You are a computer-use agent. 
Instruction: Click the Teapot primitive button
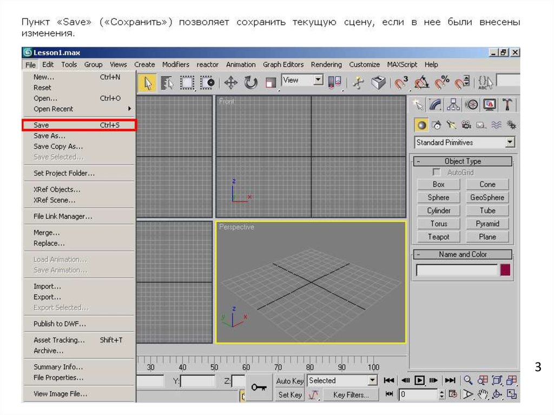point(438,236)
